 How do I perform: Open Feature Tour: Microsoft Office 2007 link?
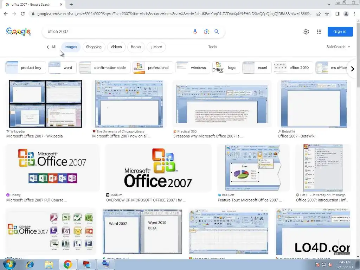click(250, 200)
